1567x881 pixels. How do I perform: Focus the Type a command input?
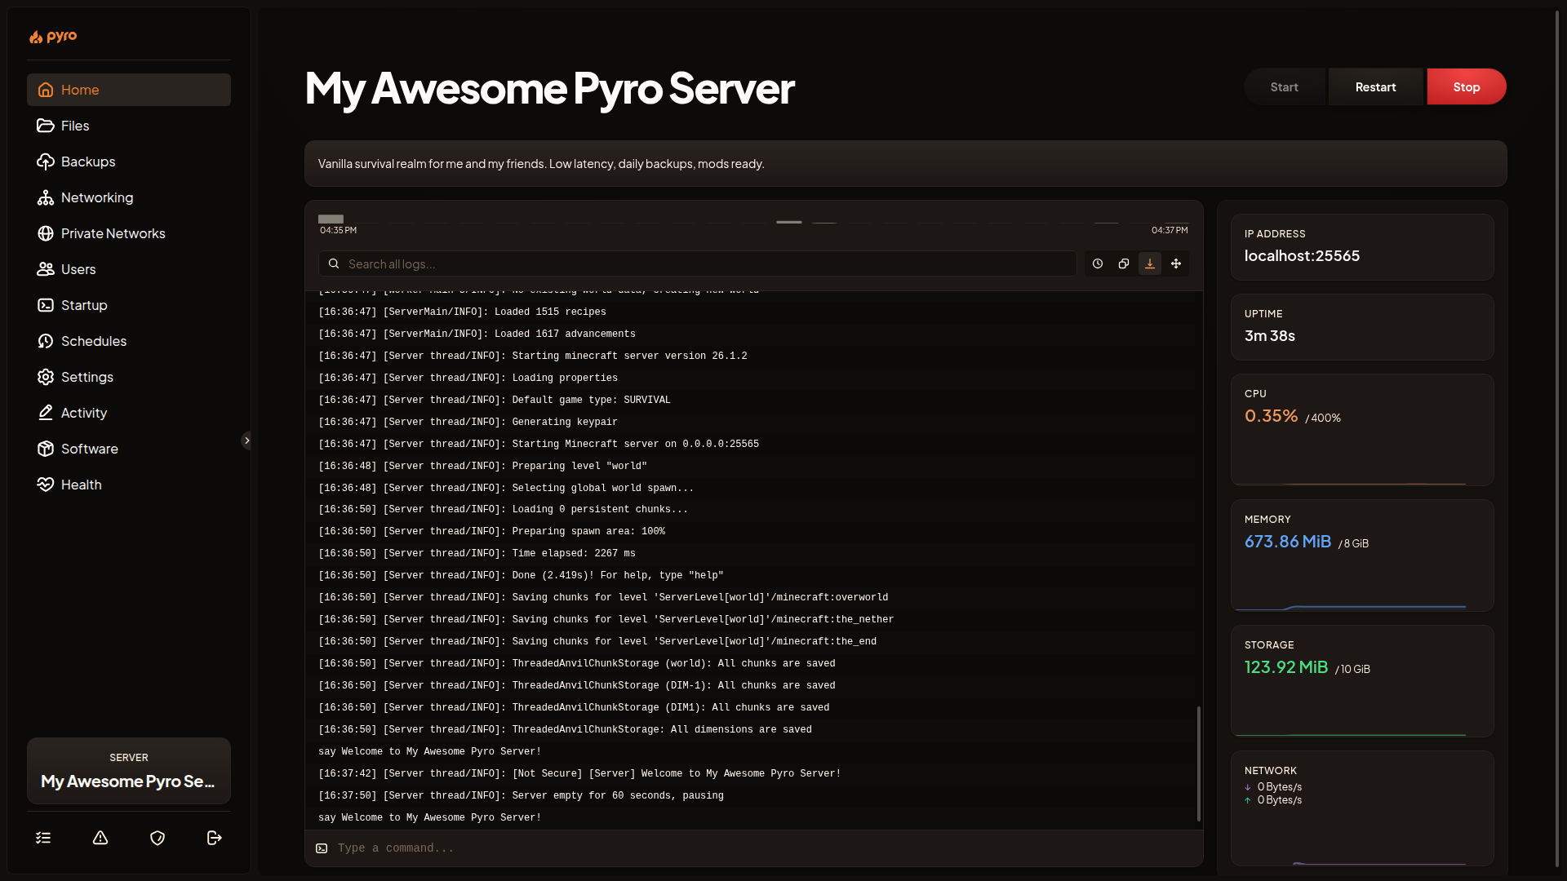[x=766, y=848]
